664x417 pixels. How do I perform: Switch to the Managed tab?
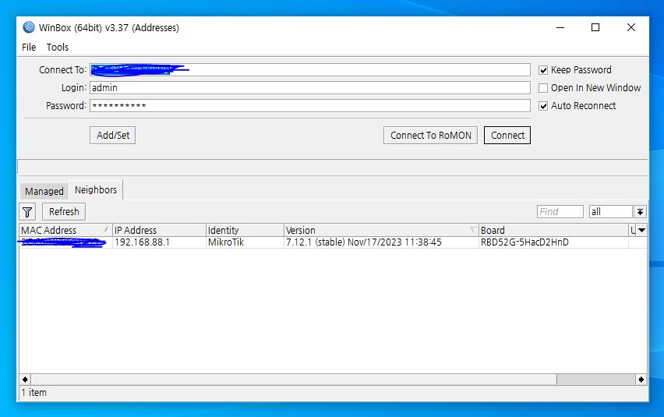coord(44,192)
